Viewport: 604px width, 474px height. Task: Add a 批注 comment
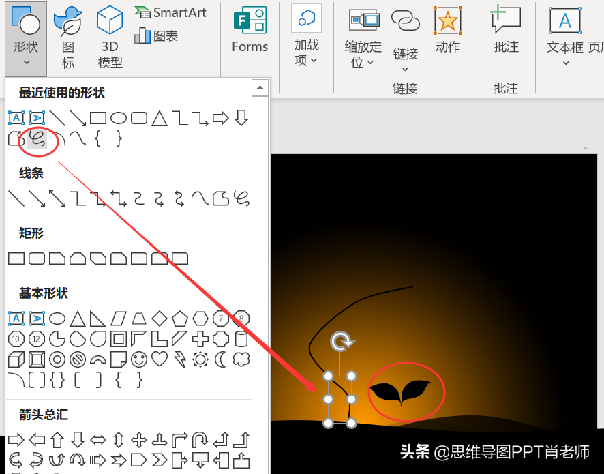(506, 31)
